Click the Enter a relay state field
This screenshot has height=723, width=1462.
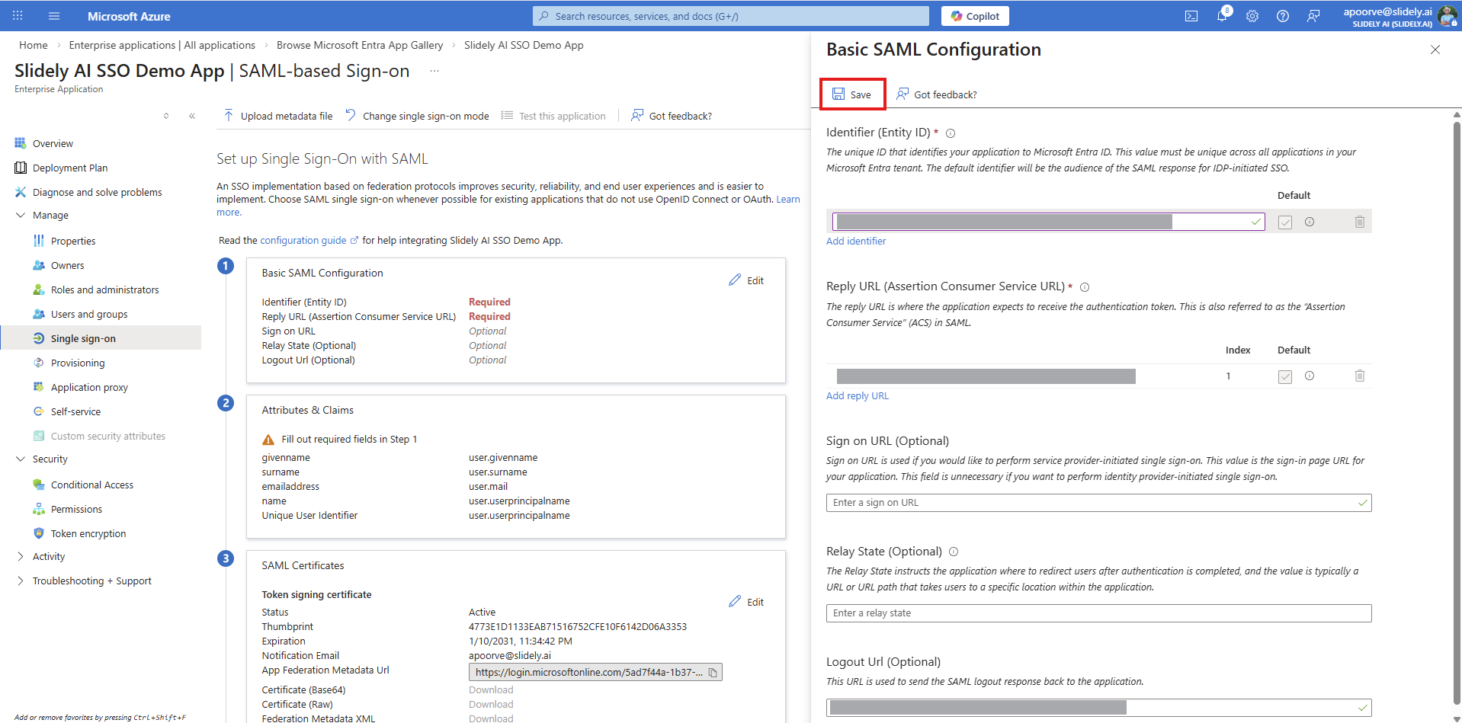click(1098, 613)
